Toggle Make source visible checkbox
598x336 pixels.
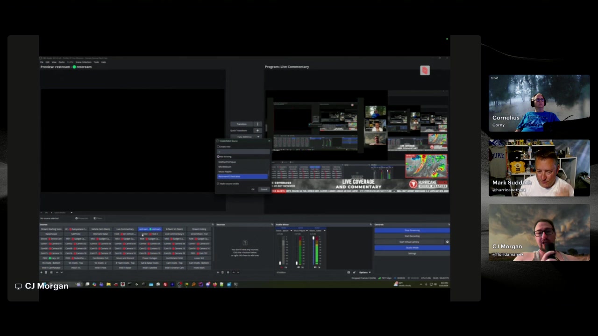coord(218,183)
